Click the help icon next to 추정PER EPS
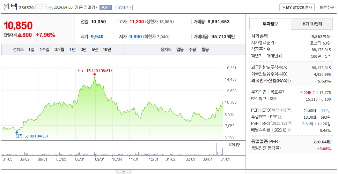This screenshot has height=174, width=338. coord(280,117)
